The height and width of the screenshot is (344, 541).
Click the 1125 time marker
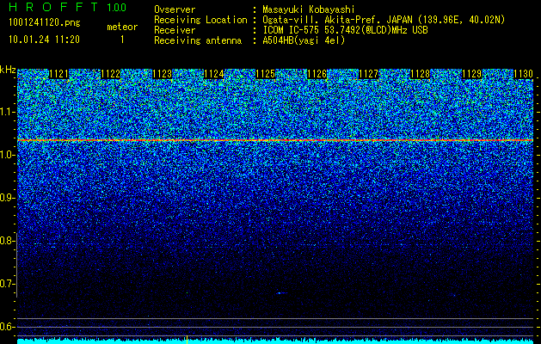click(265, 74)
